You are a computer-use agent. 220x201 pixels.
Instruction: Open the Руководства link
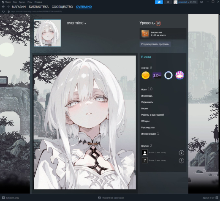pyautogui.click(x=148, y=128)
